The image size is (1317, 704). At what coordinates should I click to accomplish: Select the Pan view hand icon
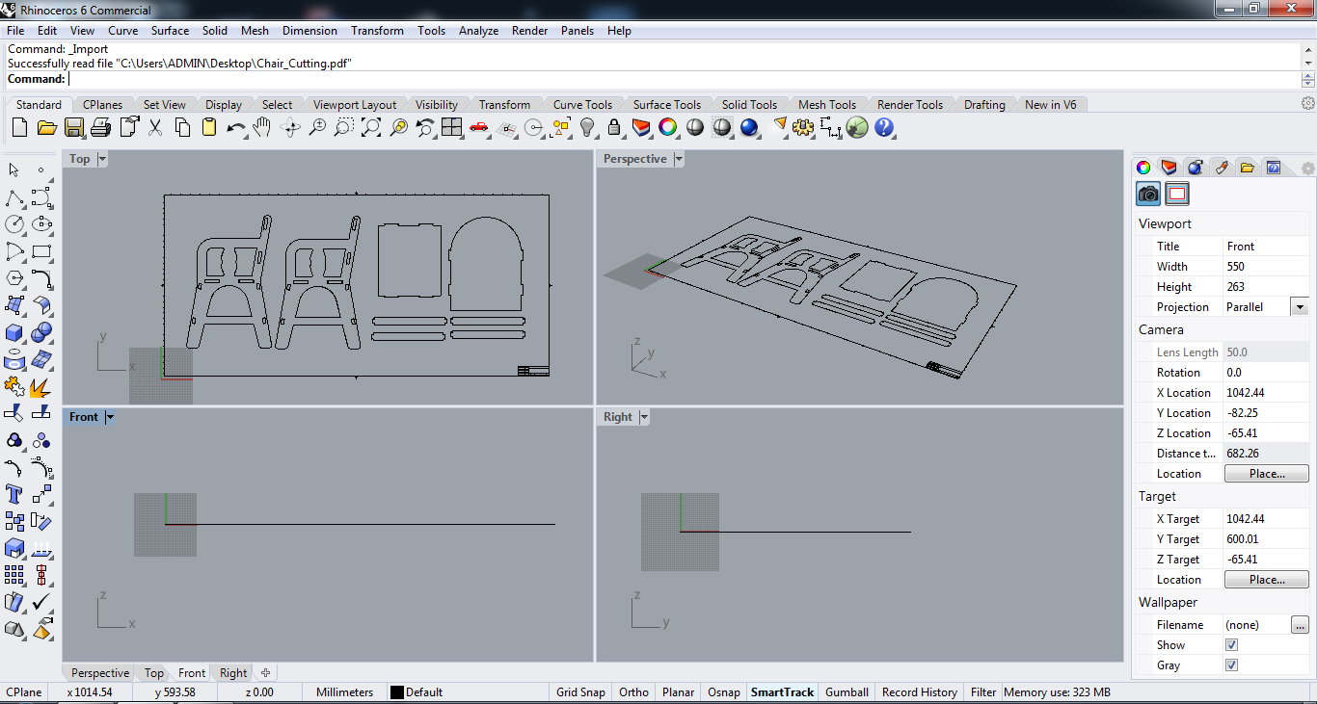262,127
